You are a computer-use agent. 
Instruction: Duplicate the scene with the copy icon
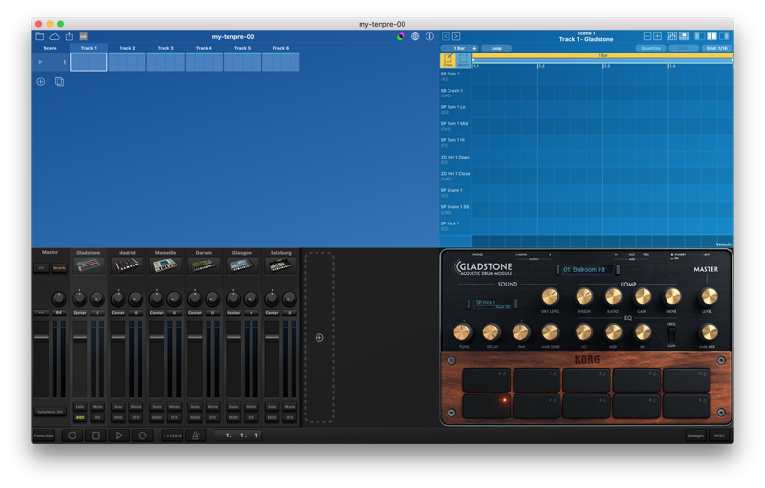tap(59, 82)
